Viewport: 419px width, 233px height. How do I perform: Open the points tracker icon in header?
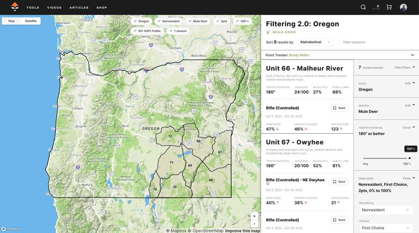pyautogui.click(x=376, y=7)
